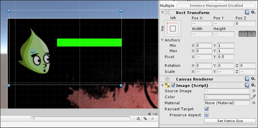Toggle blueprint mode button
The height and width of the screenshot is (128, 258).
[243, 34]
